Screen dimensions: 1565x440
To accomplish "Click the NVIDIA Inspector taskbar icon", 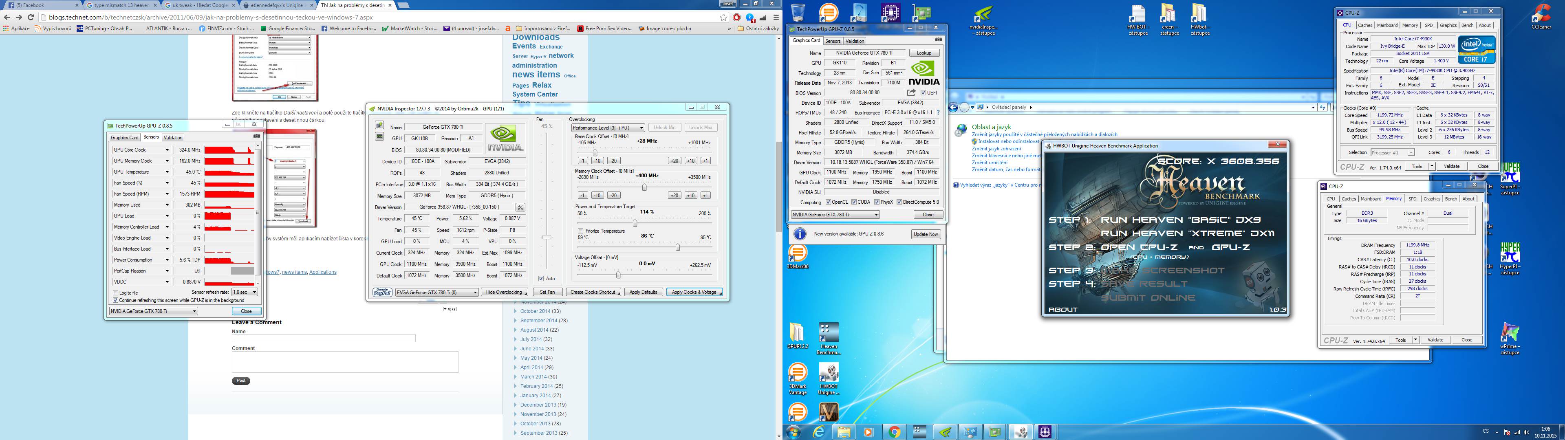I will tap(945, 431).
